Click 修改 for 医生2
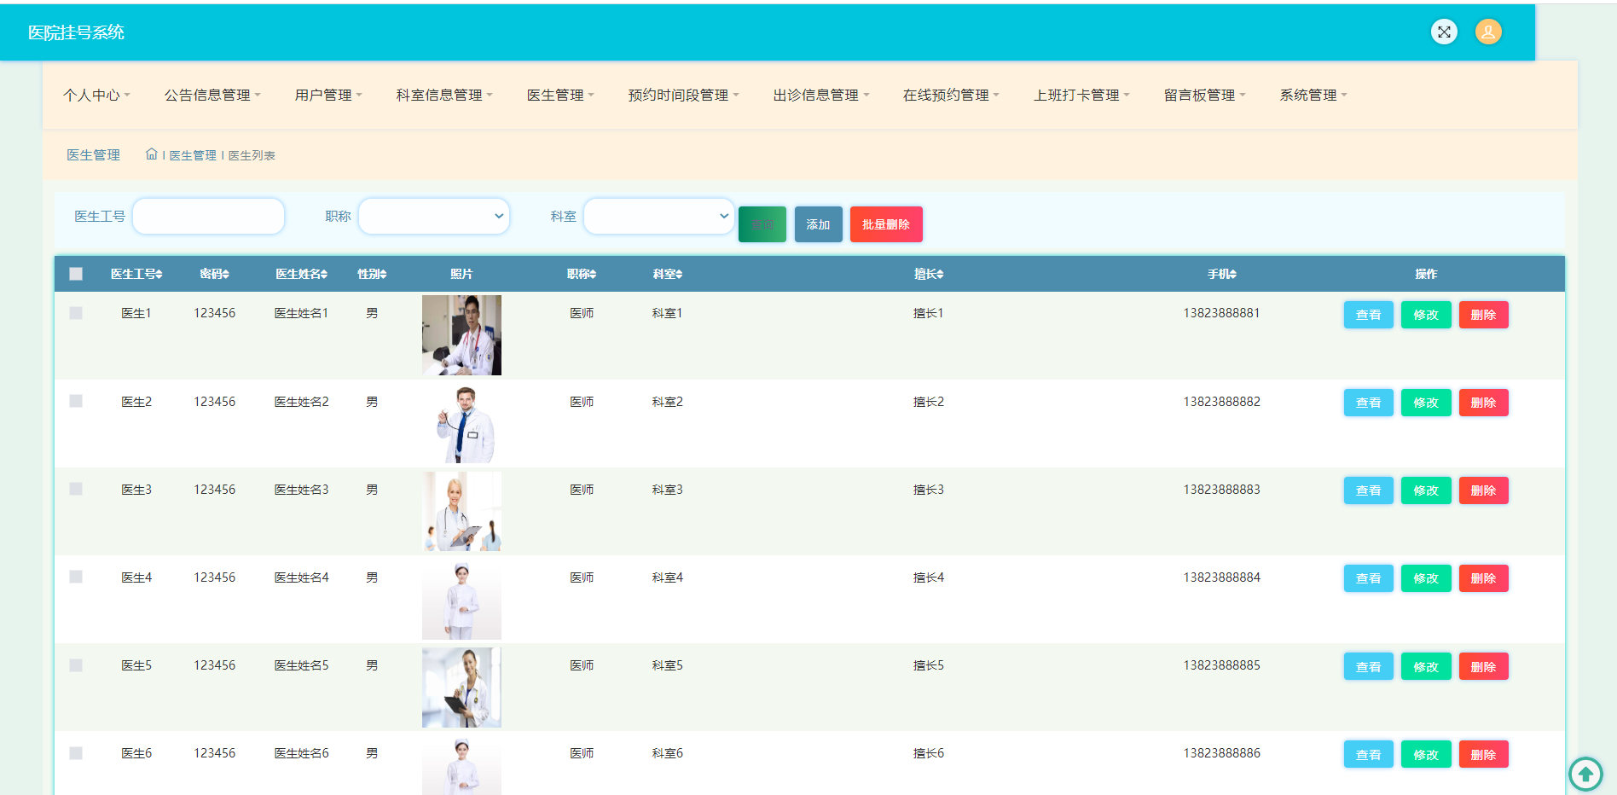 [x=1426, y=403]
